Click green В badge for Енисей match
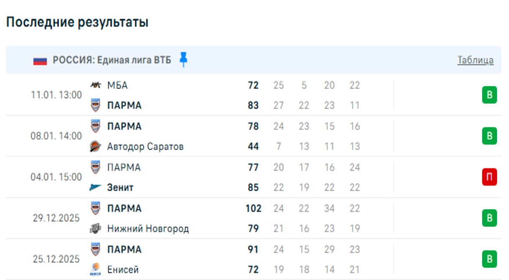The height and width of the screenshot is (280, 509). (x=489, y=259)
